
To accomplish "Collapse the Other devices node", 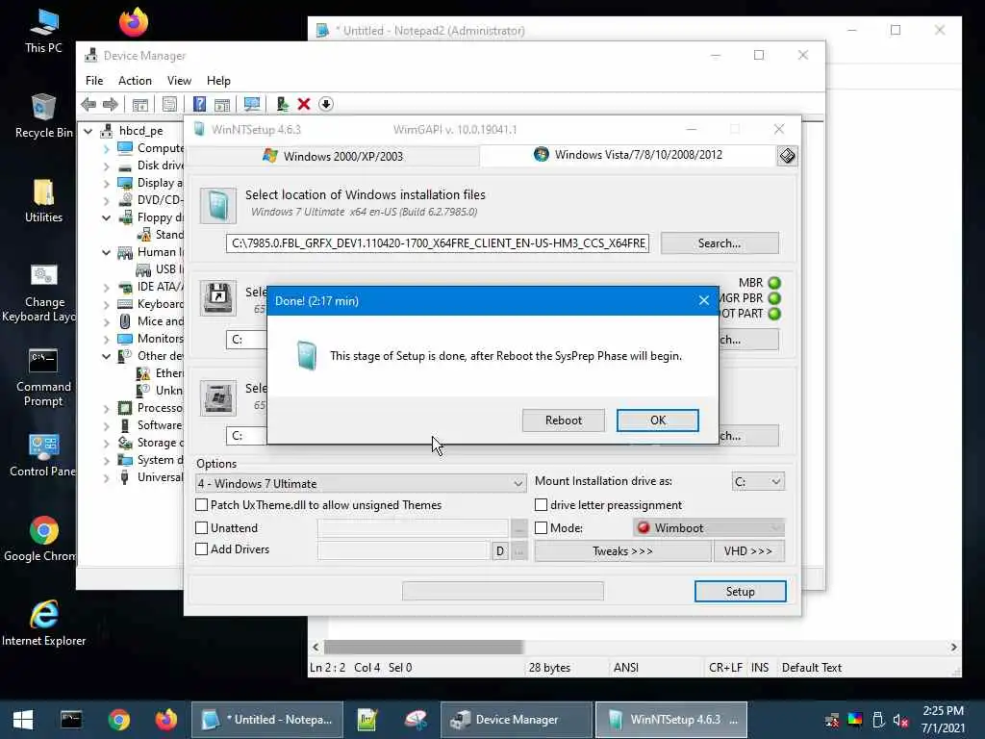I will pos(106,356).
